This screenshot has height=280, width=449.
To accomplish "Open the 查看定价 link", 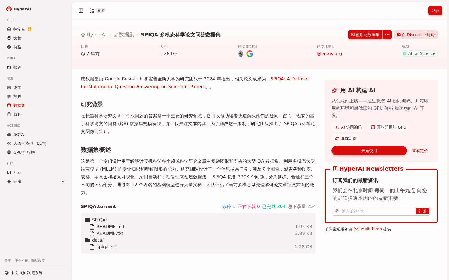I will coord(420,151).
